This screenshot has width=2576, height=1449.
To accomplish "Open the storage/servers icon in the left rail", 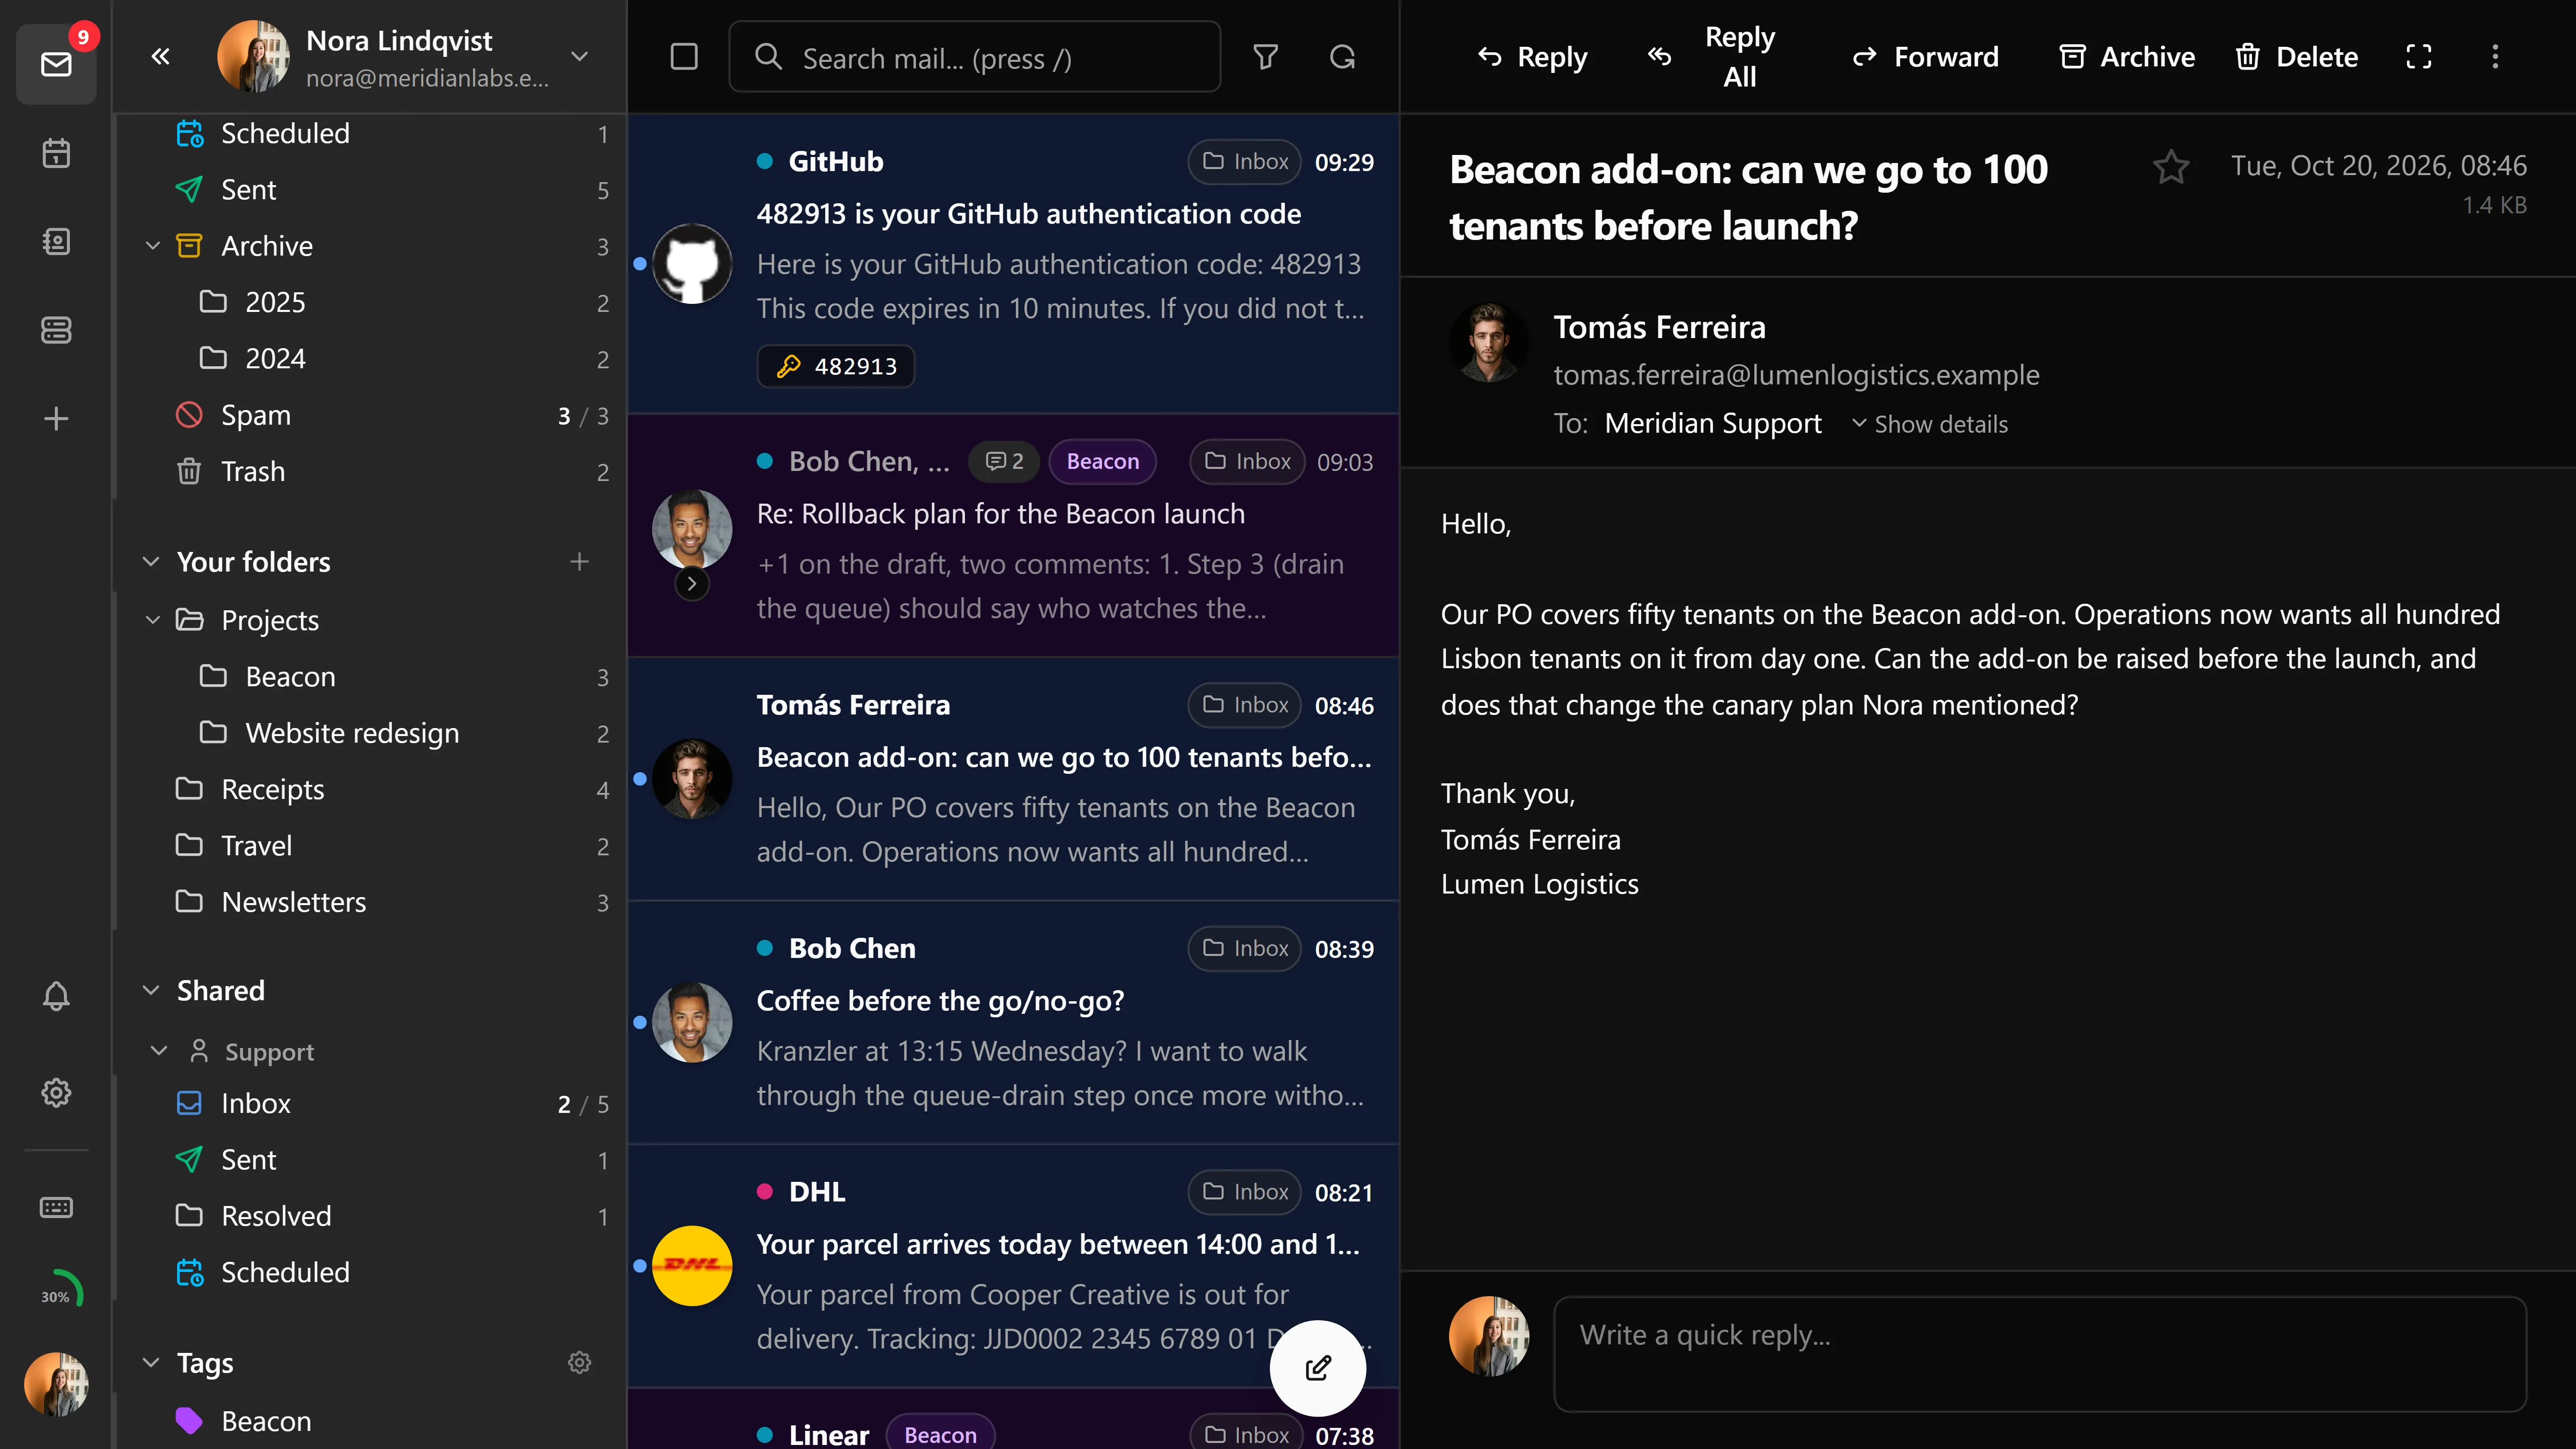I will click(56, 330).
